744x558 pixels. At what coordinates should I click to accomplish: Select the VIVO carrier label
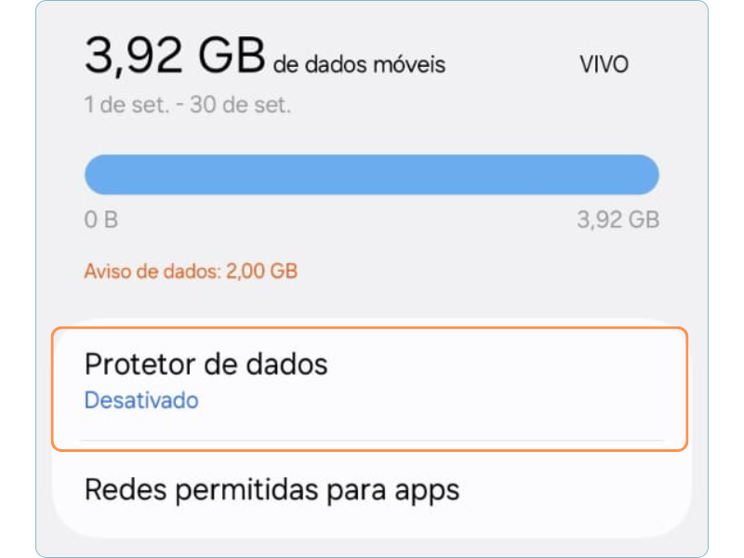click(604, 64)
